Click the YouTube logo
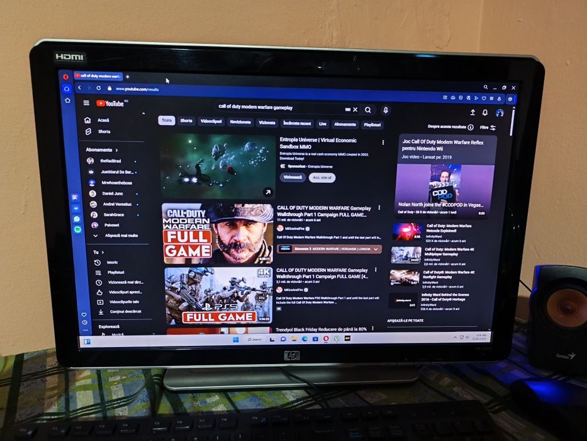This screenshot has width=587, height=441. 109,103
